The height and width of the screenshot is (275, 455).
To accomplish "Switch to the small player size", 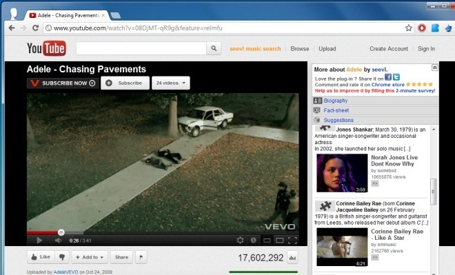I will (267, 241).
